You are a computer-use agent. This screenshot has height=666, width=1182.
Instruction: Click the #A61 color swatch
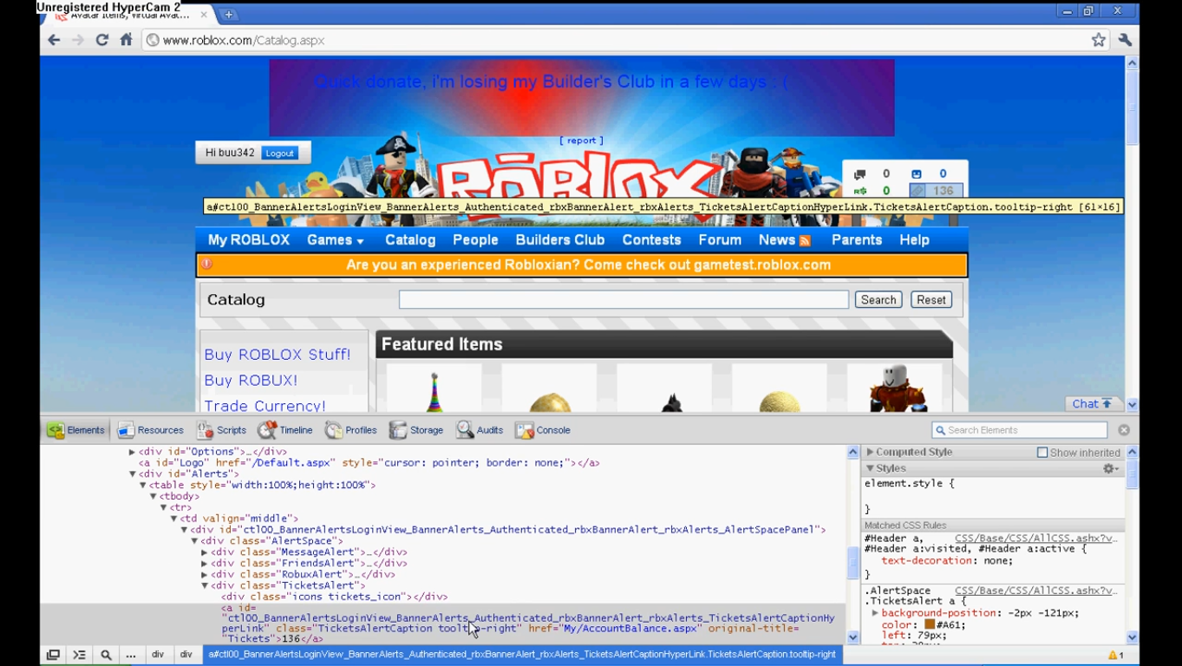coord(930,624)
